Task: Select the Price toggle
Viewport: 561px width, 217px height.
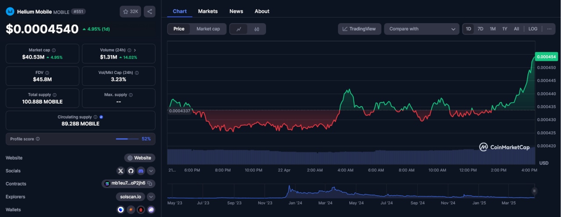Action: tap(179, 29)
